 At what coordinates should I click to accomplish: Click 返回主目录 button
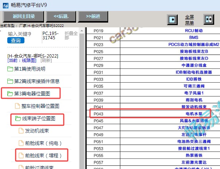click(24, 16)
